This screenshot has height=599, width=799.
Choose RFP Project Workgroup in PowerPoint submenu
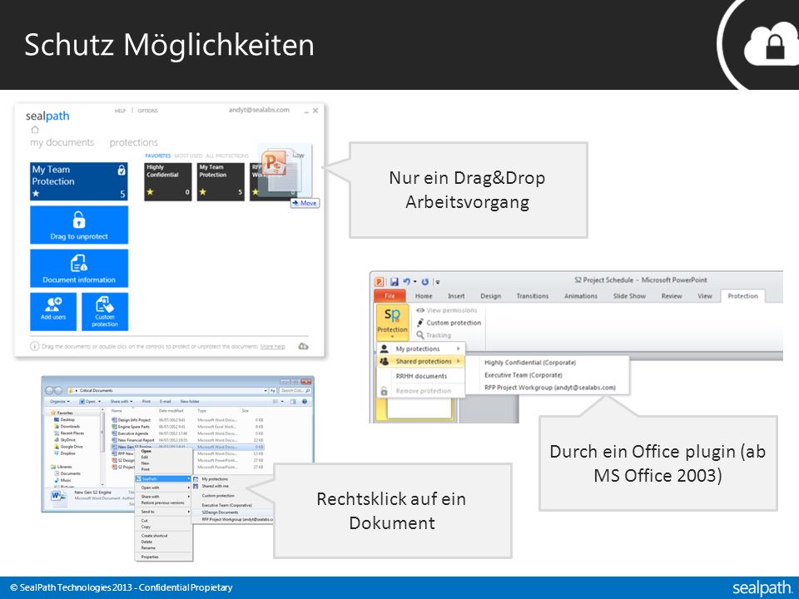click(x=550, y=388)
